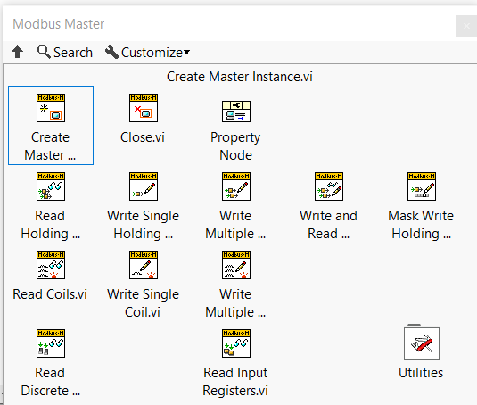Pick the Write Multiple coils icon
Screen dimensions: 477x405
coord(236,265)
